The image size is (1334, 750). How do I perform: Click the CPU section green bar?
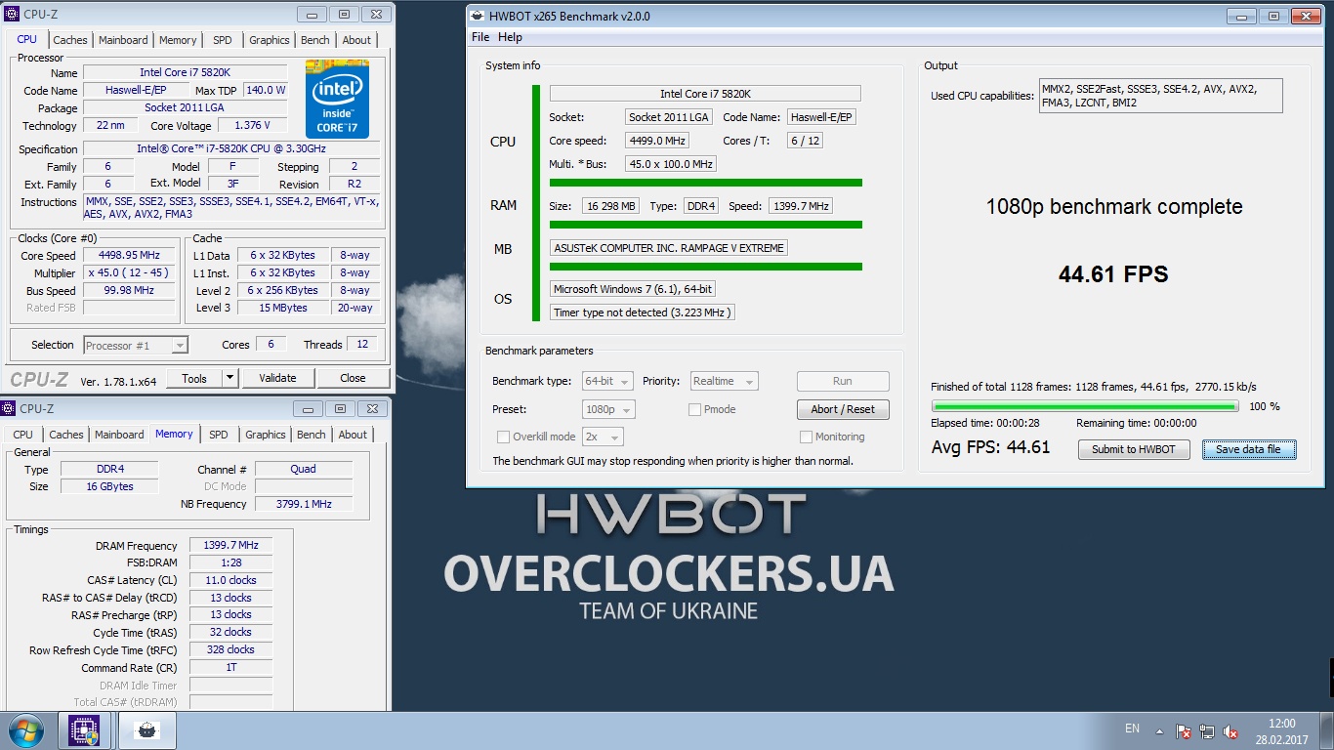click(x=536, y=203)
